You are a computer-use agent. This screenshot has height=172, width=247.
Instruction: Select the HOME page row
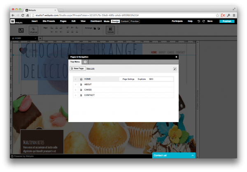click(x=123, y=79)
